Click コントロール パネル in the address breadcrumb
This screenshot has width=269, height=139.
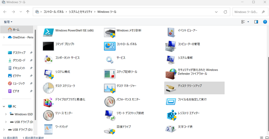53,12
